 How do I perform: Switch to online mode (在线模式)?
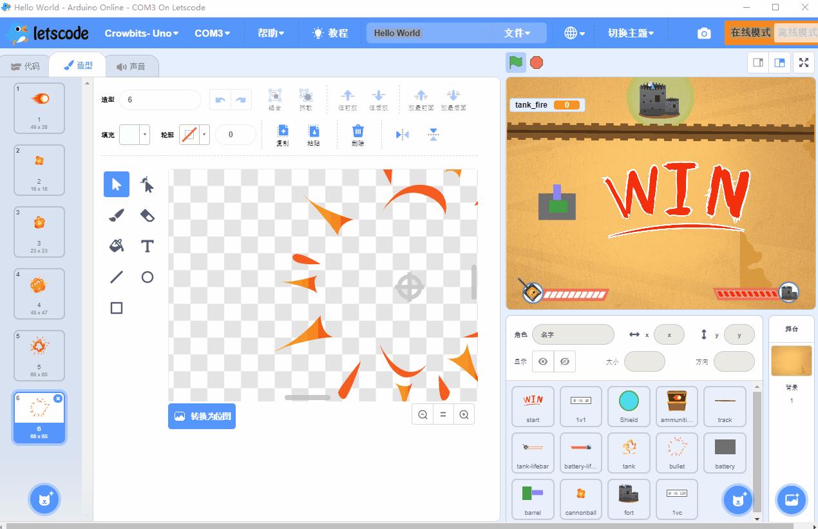click(750, 32)
